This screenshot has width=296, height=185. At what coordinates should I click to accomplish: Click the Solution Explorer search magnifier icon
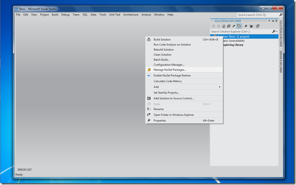[273, 31]
